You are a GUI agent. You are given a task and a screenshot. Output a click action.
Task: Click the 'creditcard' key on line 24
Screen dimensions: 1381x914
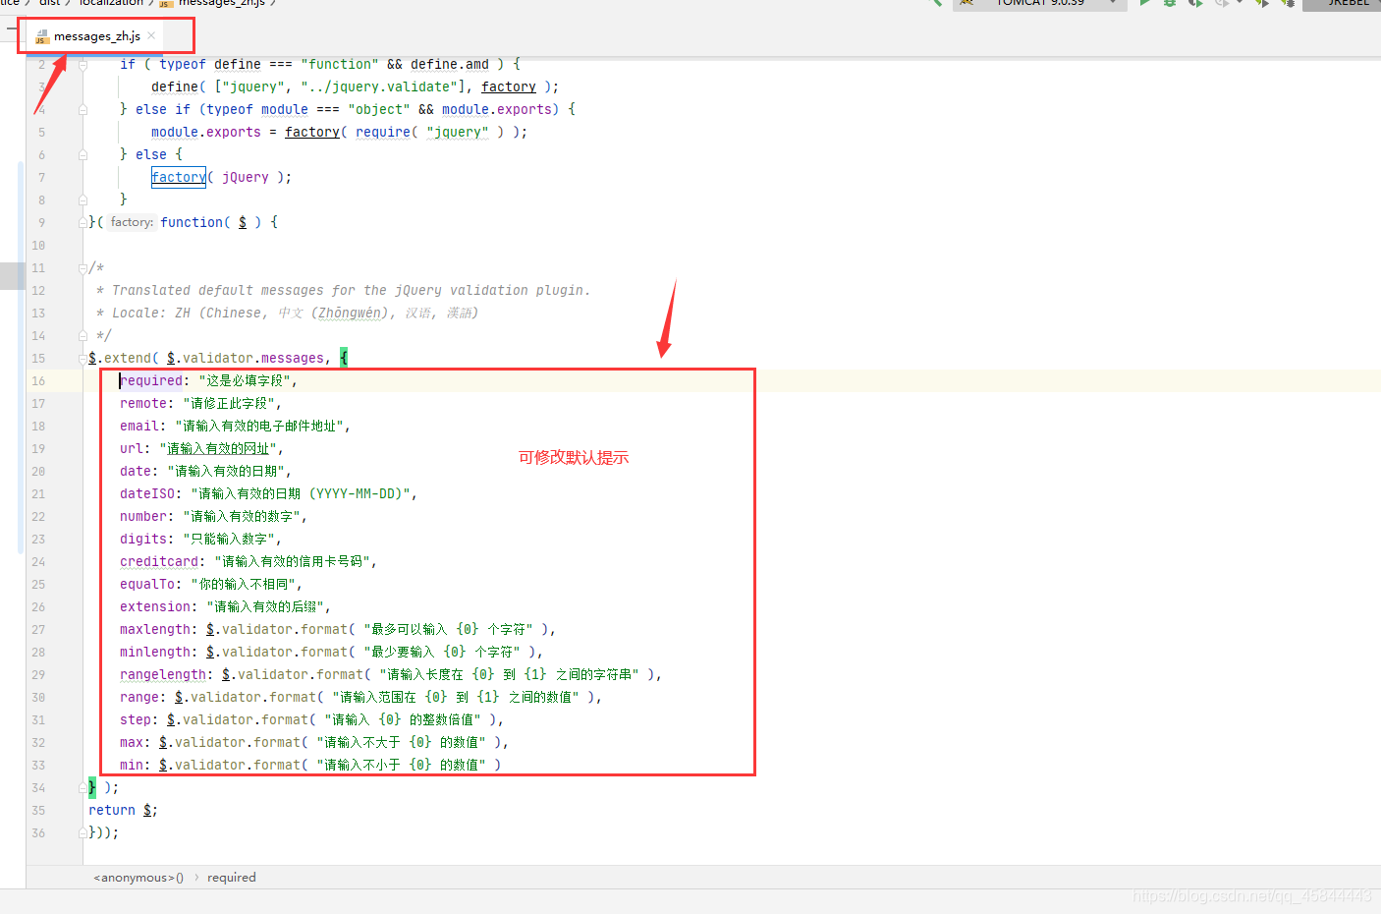coord(159,562)
